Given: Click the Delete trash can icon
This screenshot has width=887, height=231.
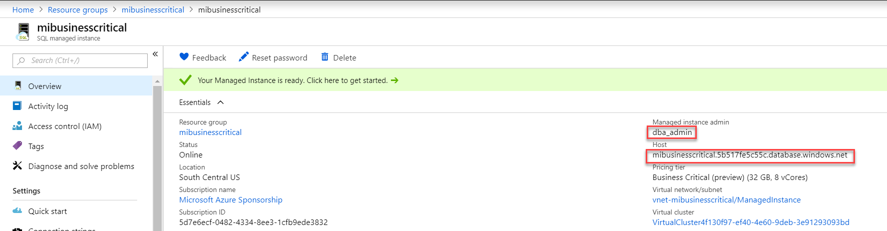Looking at the screenshot, I should point(325,57).
